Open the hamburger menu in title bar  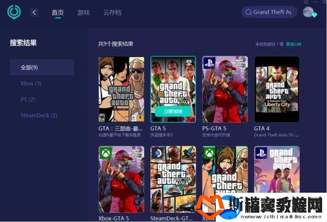coord(306,2)
